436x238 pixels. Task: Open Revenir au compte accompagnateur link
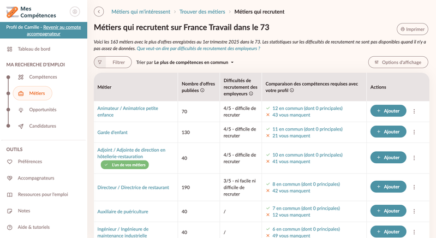click(x=53, y=31)
